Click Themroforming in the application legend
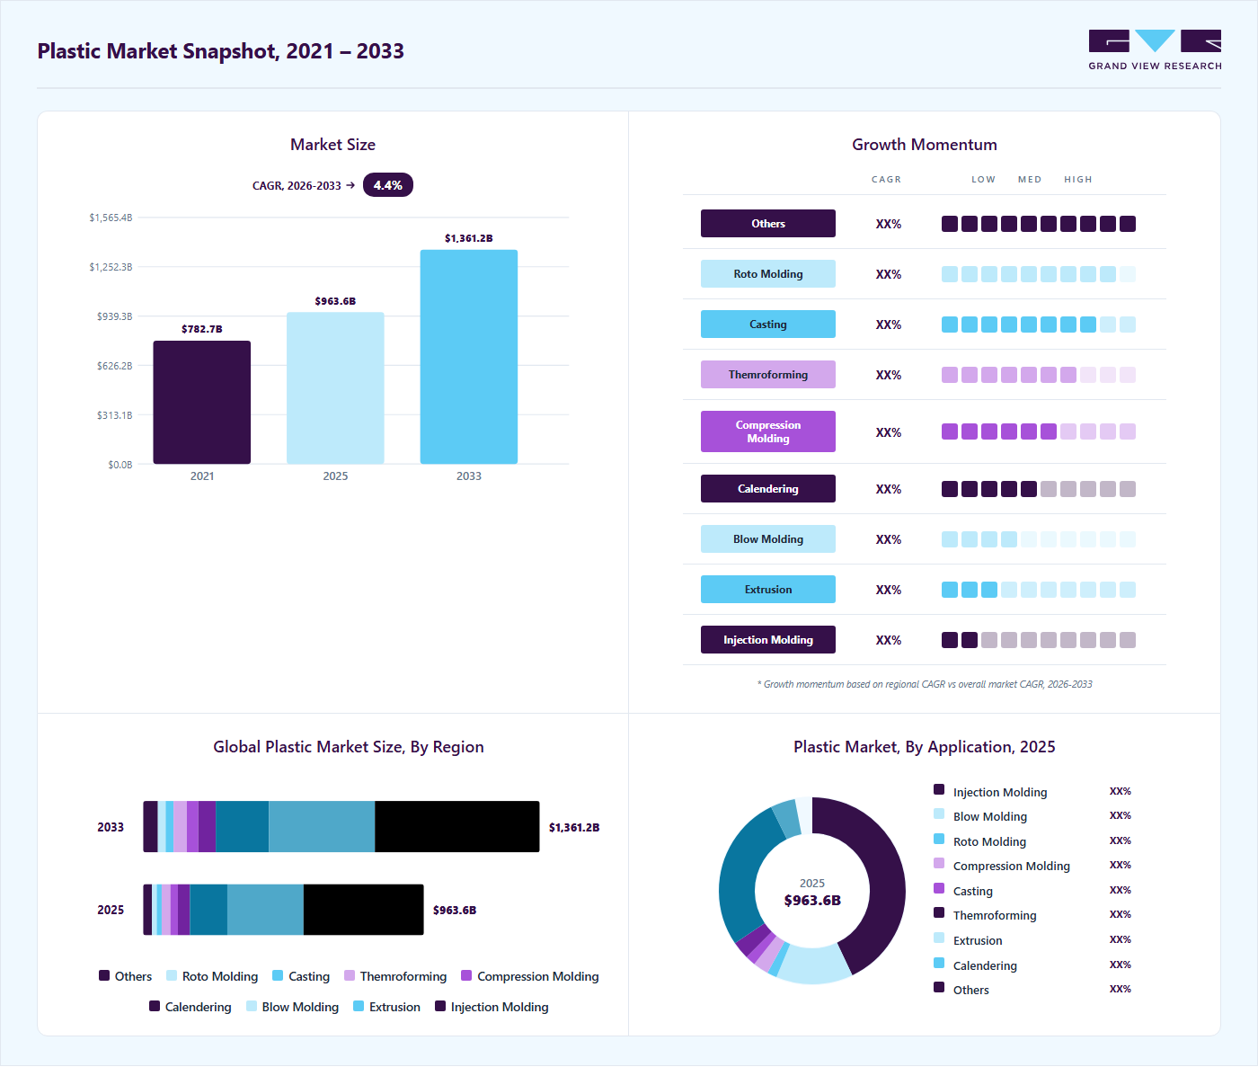This screenshot has height=1067, width=1258. tap(995, 915)
